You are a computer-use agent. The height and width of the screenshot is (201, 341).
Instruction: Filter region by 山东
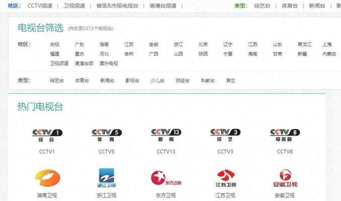(278, 44)
